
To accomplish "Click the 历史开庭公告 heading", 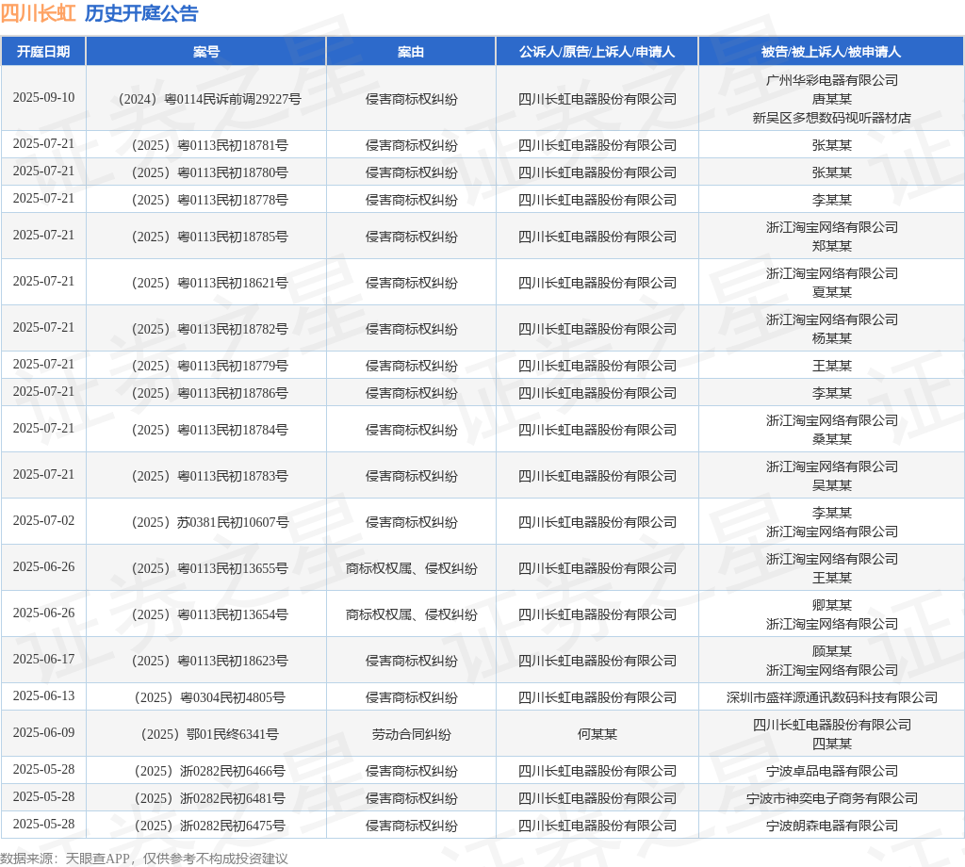I will tap(141, 13).
